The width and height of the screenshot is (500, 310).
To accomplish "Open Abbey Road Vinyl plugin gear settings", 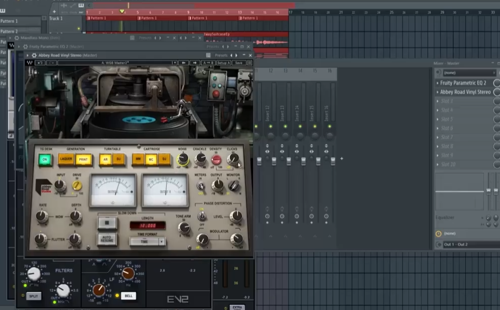I will click(34, 55).
